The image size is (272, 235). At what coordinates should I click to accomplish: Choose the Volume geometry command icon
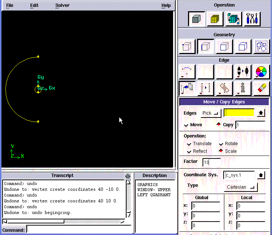tap(243, 46)
